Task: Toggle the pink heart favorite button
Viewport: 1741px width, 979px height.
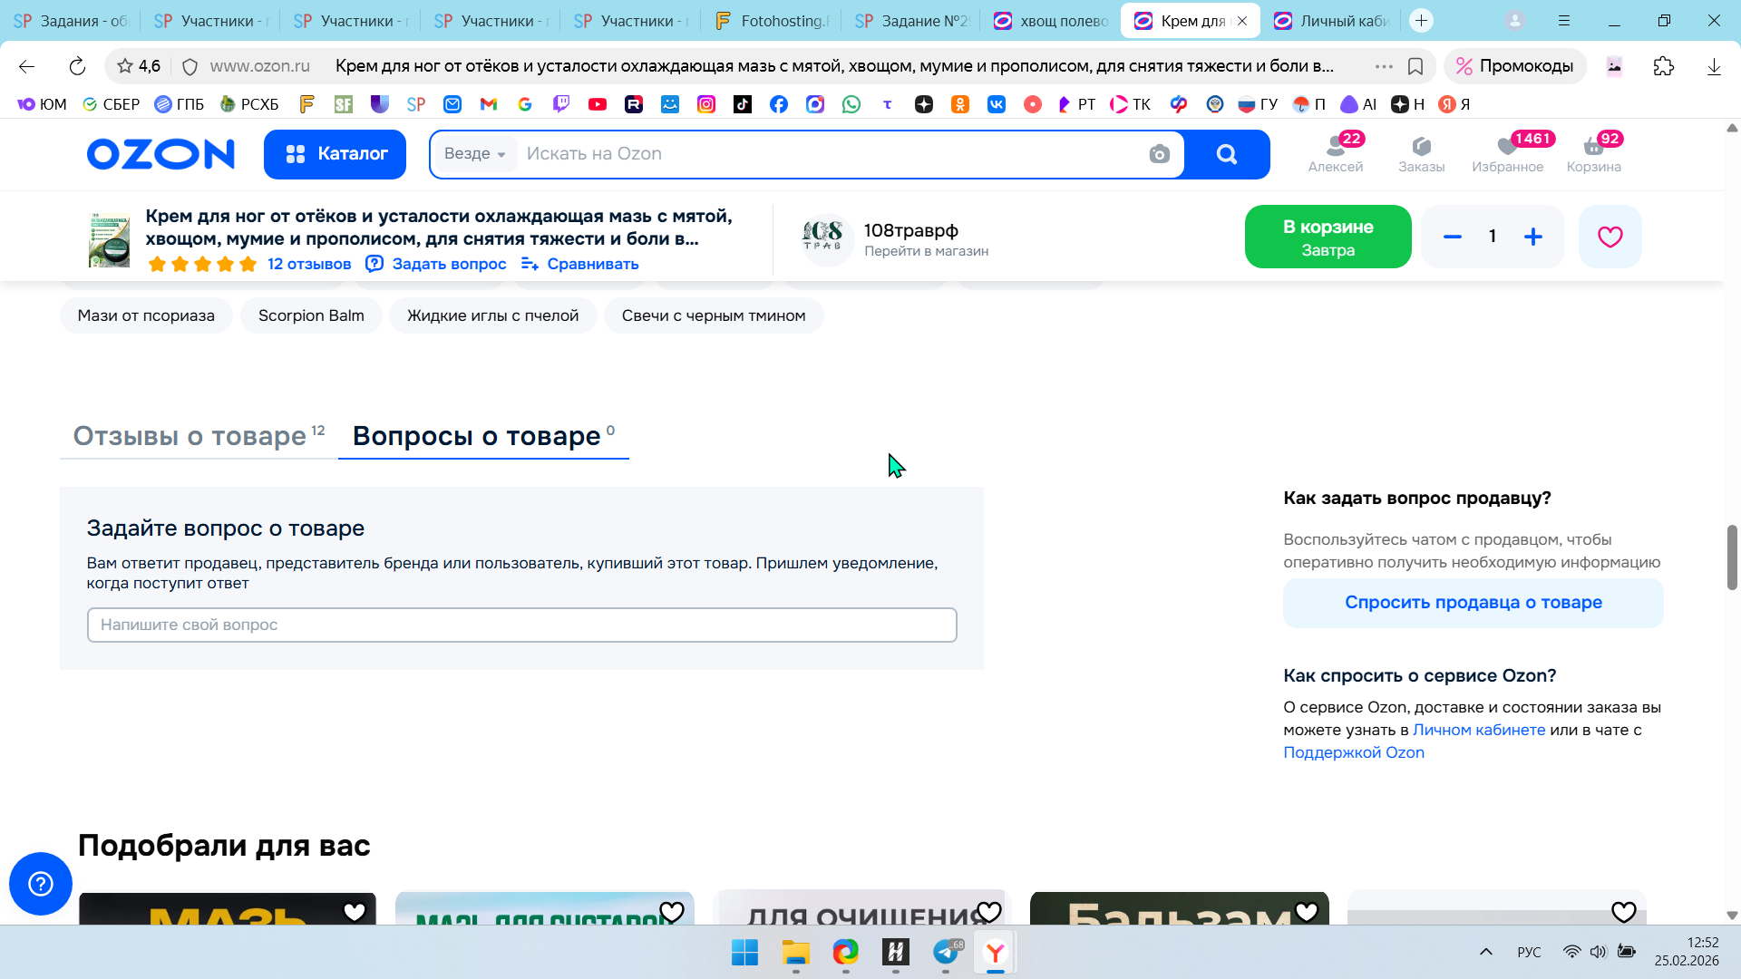Action: tap(1610, 237)
